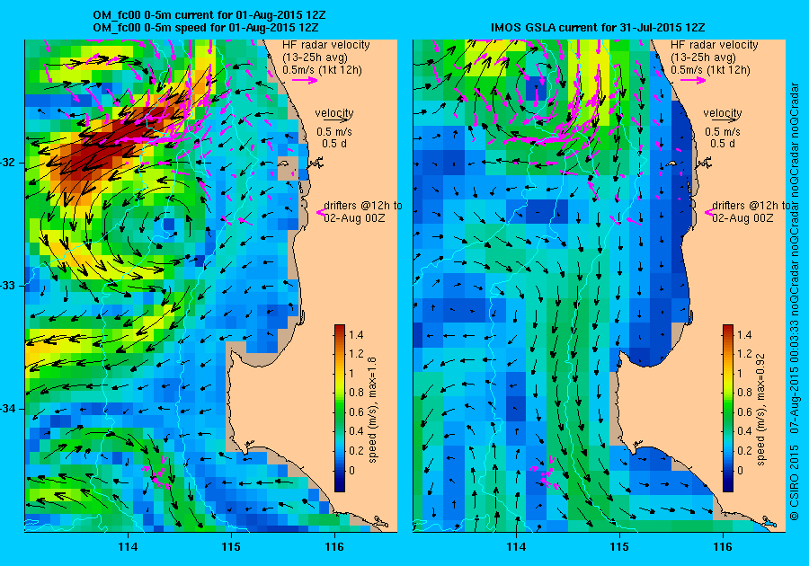Click '02-Aug 00Z' text in IMOS GSLA panel
Screen dimensions: 809x566
pos(742,217)
